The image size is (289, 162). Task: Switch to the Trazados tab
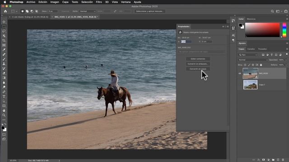coord(262,49)
